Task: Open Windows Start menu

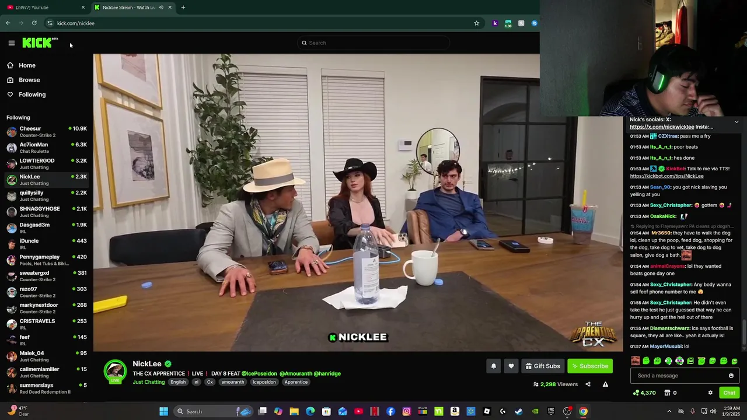Action: pyautogui.click(x=164, y=411)
